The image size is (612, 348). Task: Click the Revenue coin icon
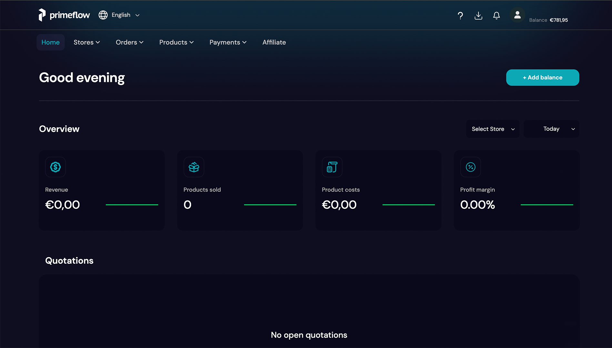[55, 167]
